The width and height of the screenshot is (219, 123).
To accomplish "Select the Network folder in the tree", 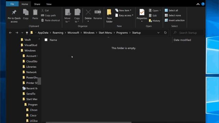I will [29, 72].
